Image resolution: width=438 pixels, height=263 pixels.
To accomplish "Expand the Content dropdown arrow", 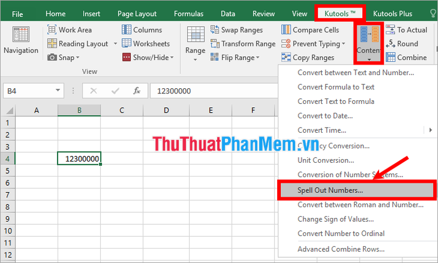I will 369,59.
